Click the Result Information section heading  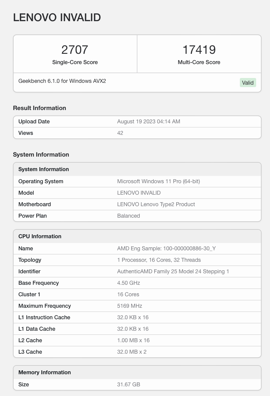point(39,108)
